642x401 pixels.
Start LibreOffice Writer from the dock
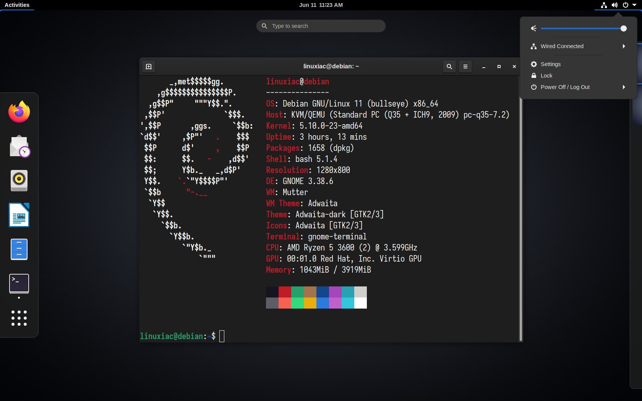(19, 215)
